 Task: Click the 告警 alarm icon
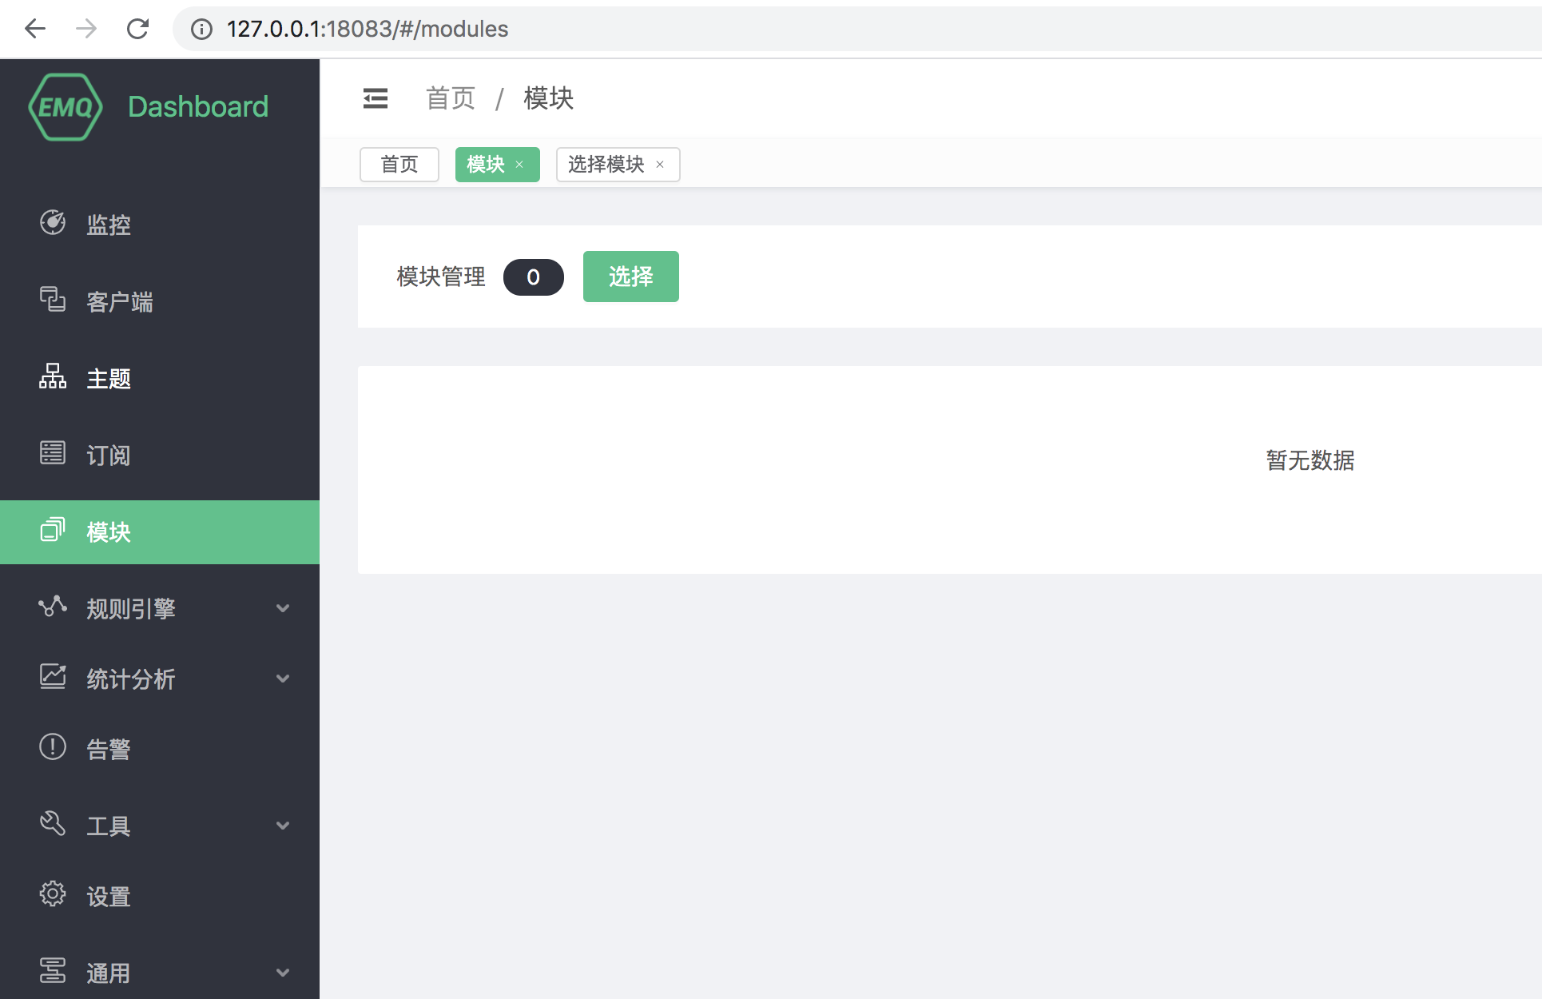(x=53, y=747)
